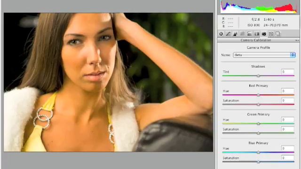Click the Red Primary Hue value field

coord(287,91)
